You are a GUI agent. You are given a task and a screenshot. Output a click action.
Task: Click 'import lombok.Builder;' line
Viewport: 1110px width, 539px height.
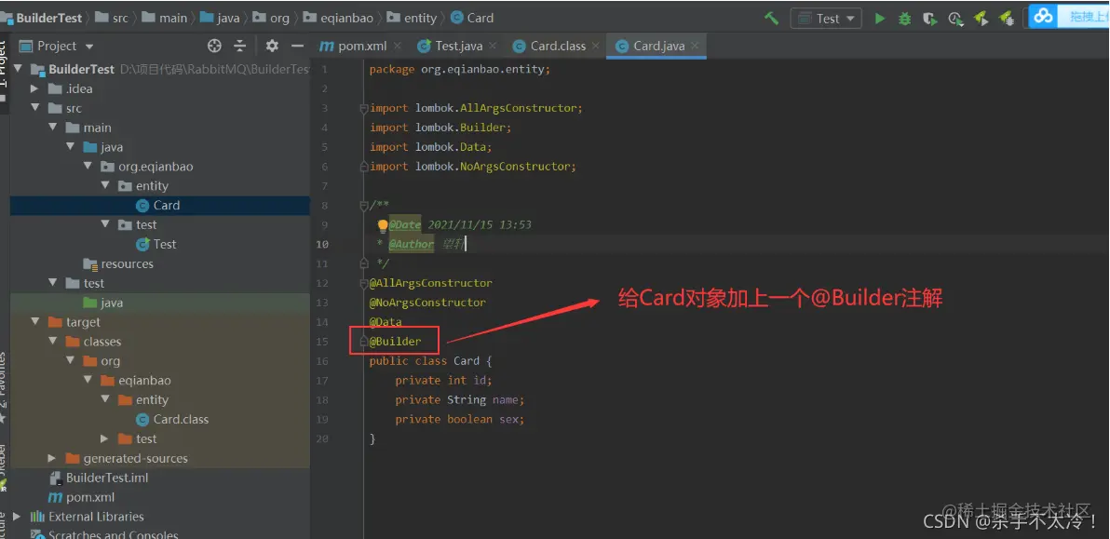(x=440, y=128)
